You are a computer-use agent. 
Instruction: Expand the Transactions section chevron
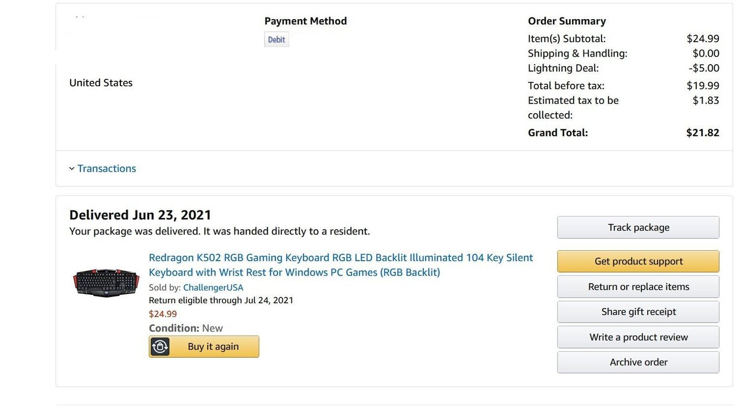coord(72,169)
